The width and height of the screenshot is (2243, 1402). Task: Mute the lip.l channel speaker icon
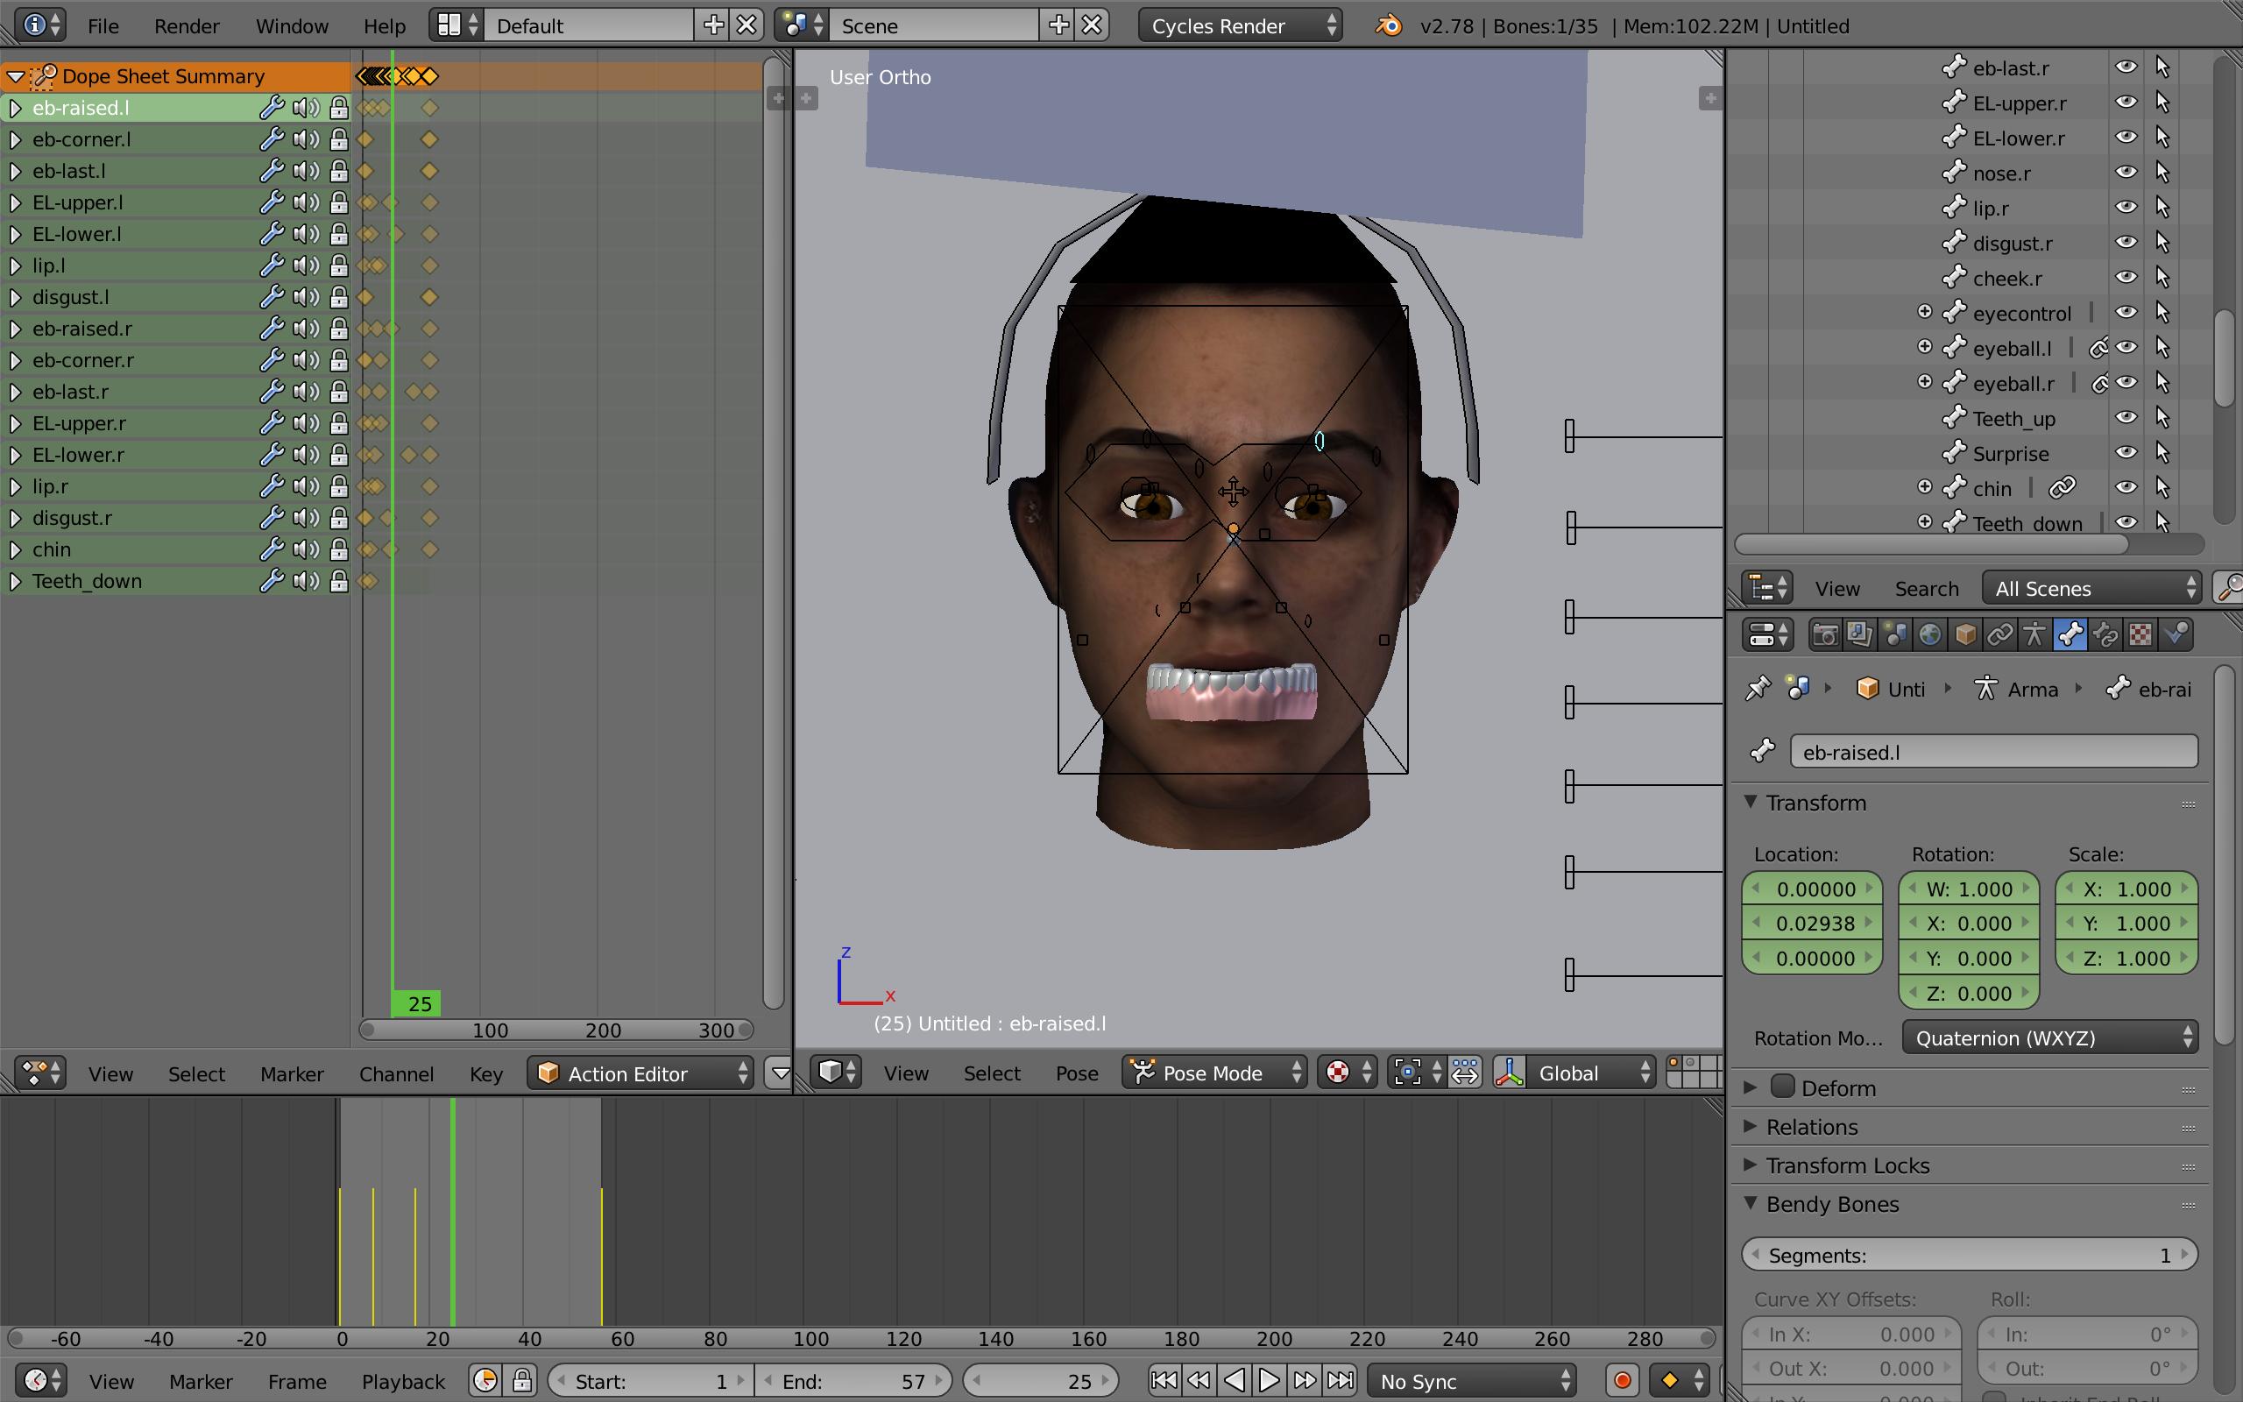(306, 266)
